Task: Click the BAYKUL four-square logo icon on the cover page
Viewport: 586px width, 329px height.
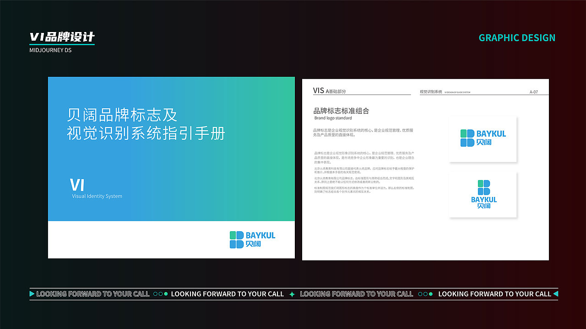Action: (x=237, y=239)
